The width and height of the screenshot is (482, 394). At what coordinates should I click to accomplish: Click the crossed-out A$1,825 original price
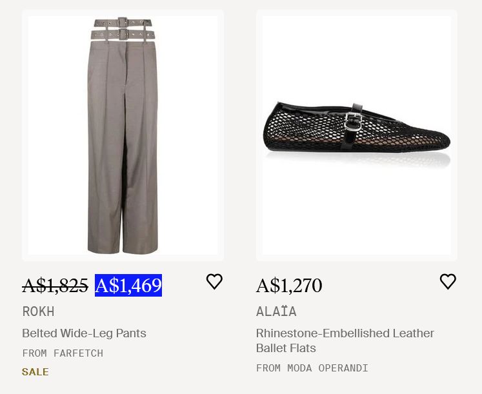click(55, 285)
